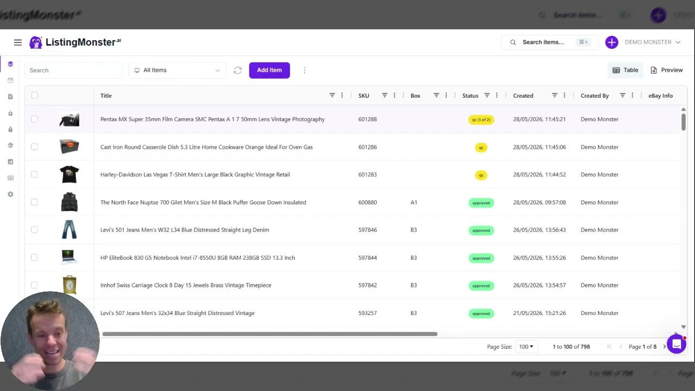The width and height of the screenshot is (695, 391).
Task: Click the Imhof Swiss Carriage Clock title
Action: (x=186, y=286)
